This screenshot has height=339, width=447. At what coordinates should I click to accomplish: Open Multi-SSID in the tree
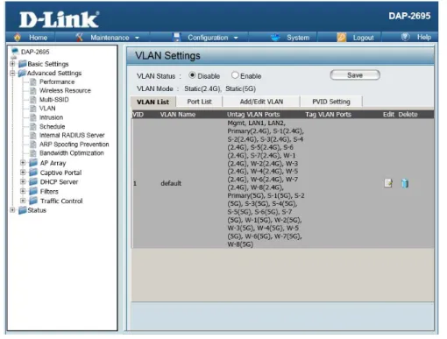point(54,100)
